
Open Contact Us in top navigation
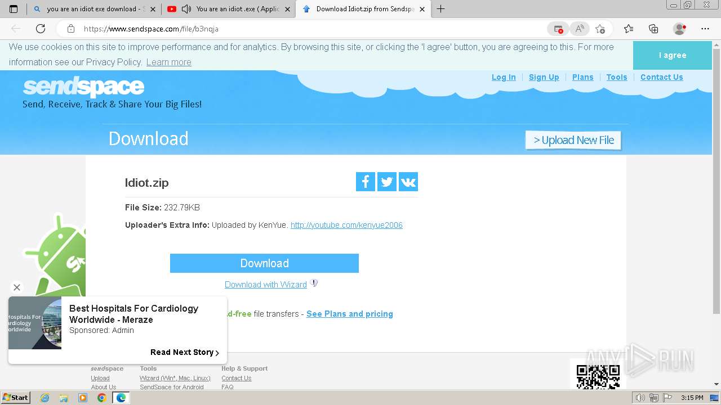(662, 77)
